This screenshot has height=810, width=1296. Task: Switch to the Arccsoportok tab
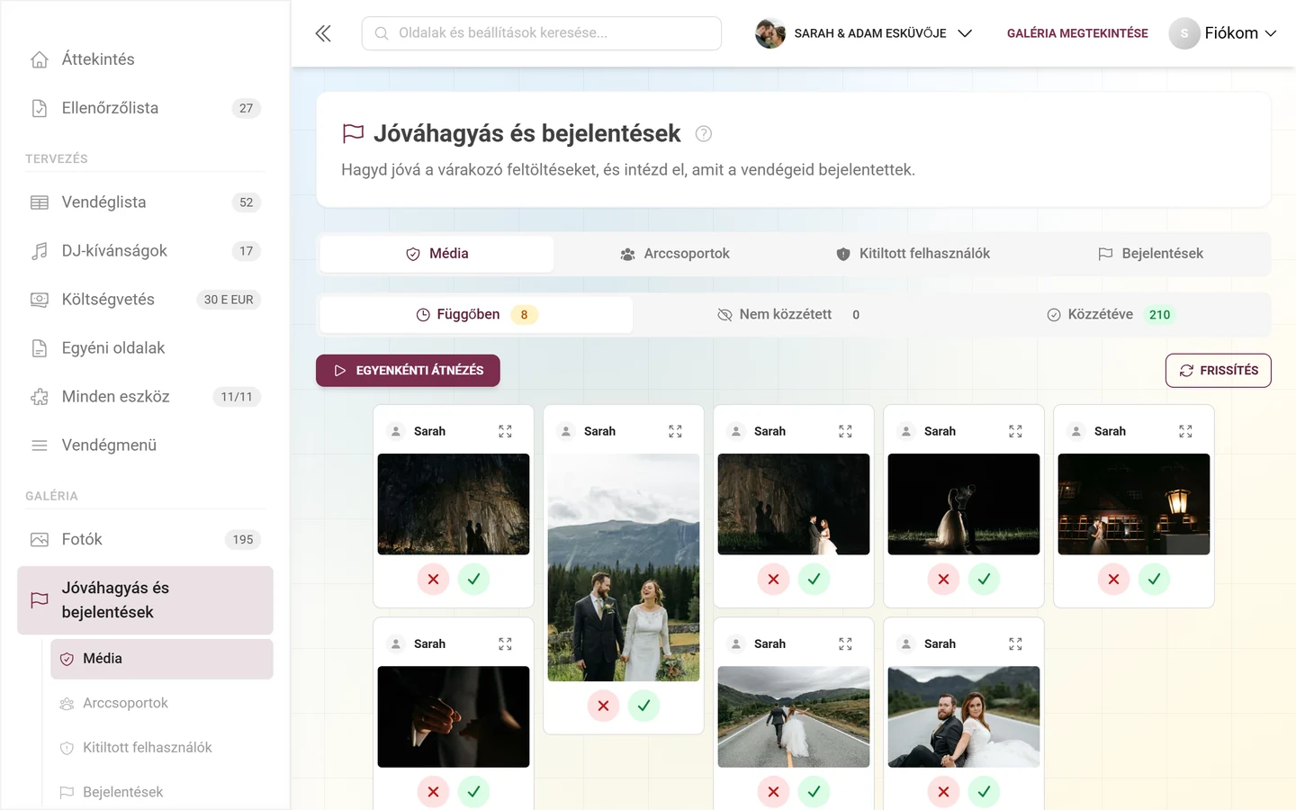[x=674, y=254]
